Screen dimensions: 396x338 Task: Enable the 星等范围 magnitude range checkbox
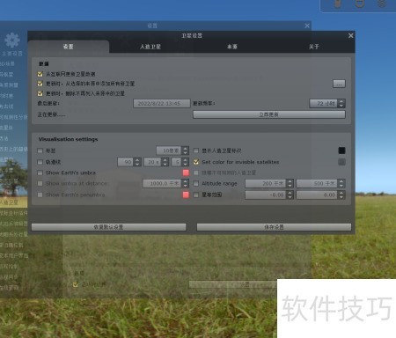point(196,195)
